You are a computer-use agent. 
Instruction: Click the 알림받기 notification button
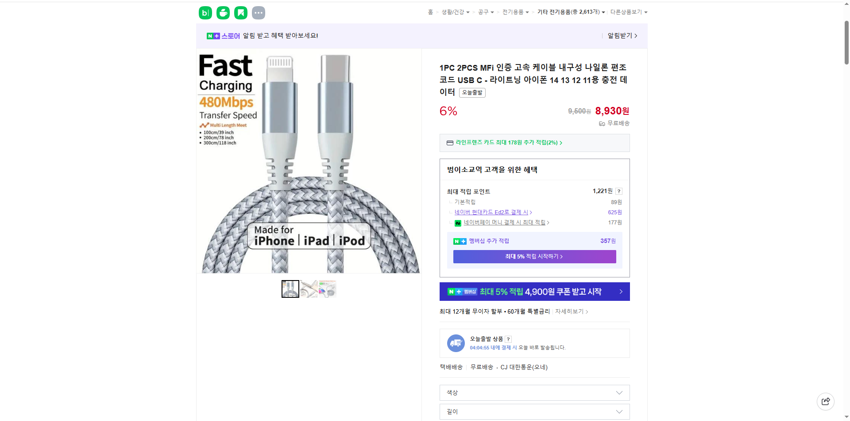pos(620,36)
